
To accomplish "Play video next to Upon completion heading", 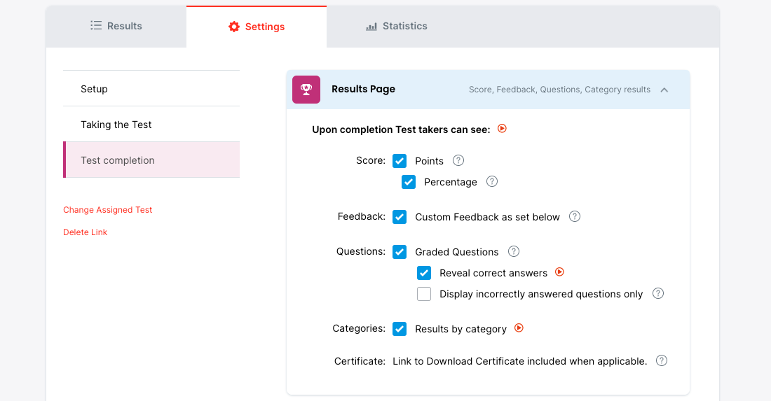I will (x=502, y=129).
